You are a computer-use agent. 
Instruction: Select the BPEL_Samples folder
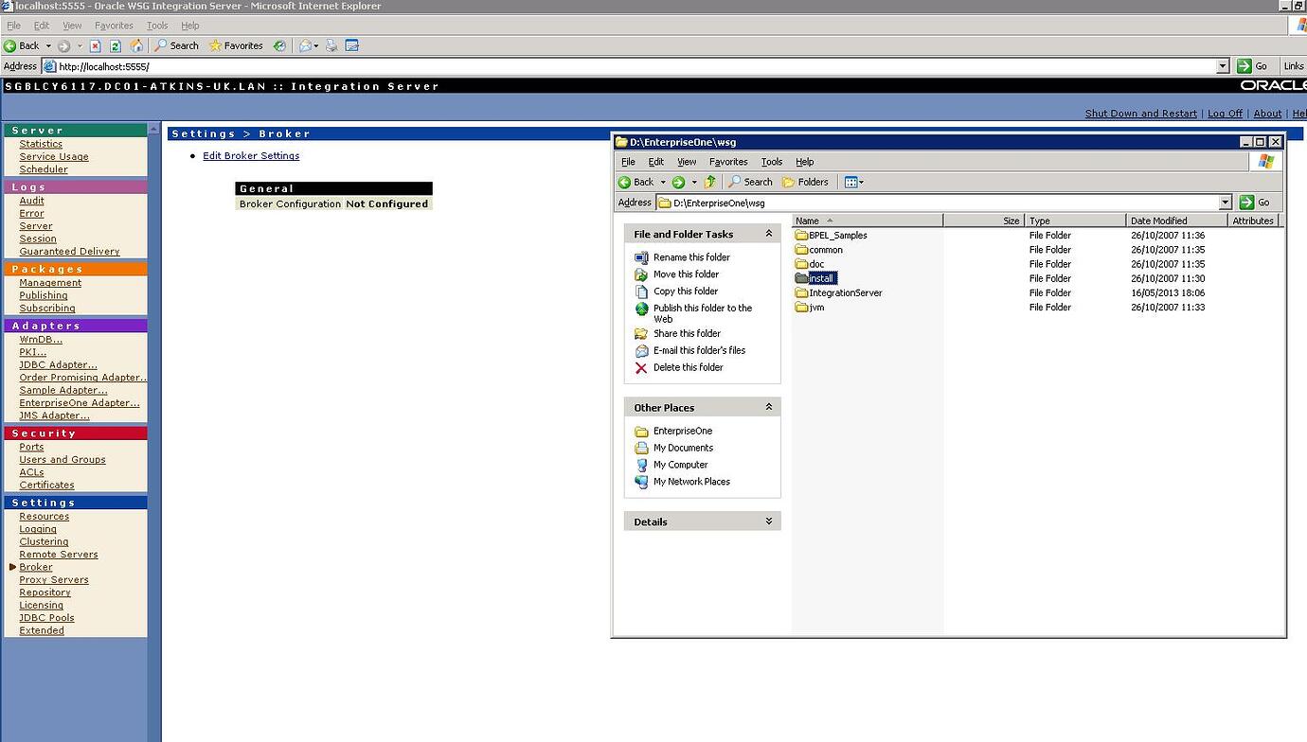click(x=831, y=236)
